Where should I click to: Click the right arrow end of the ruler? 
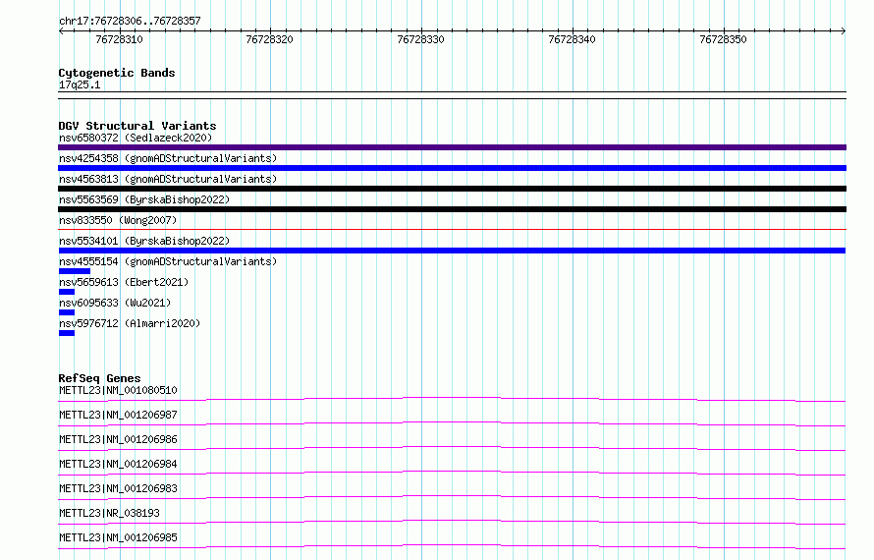tap(844, 30)
